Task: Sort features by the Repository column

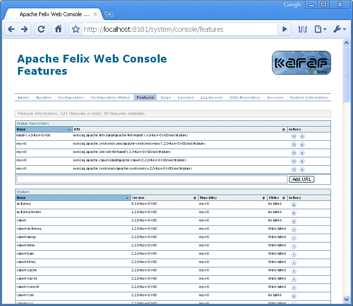Action: [232, 198]
